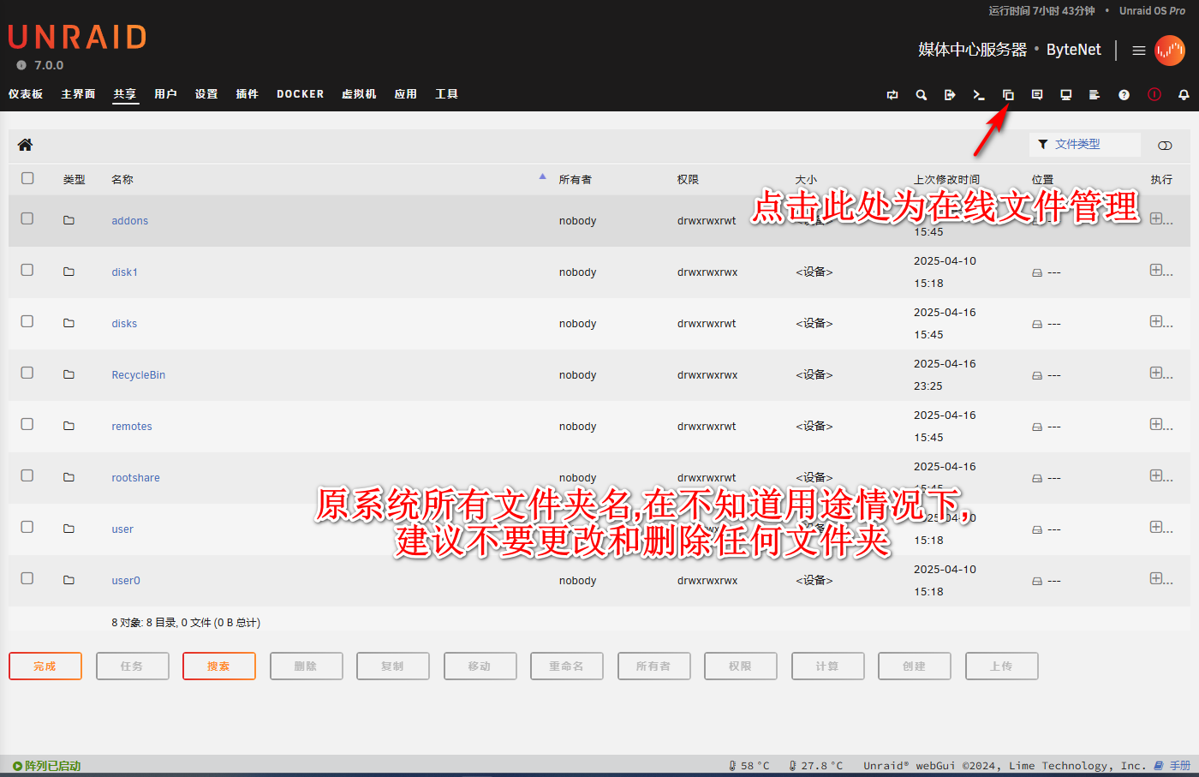Open the DOCKER menu tab
This screenshot has height=777, width=1199.
coord(300,94)
